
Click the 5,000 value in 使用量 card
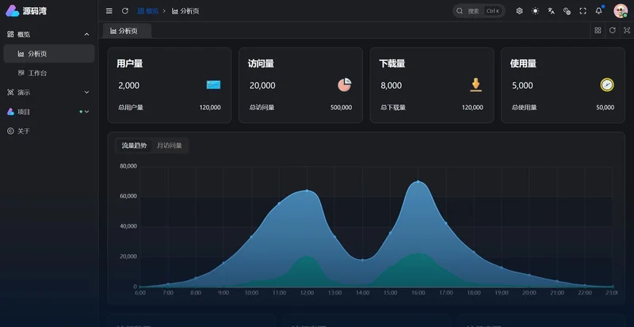522,86
